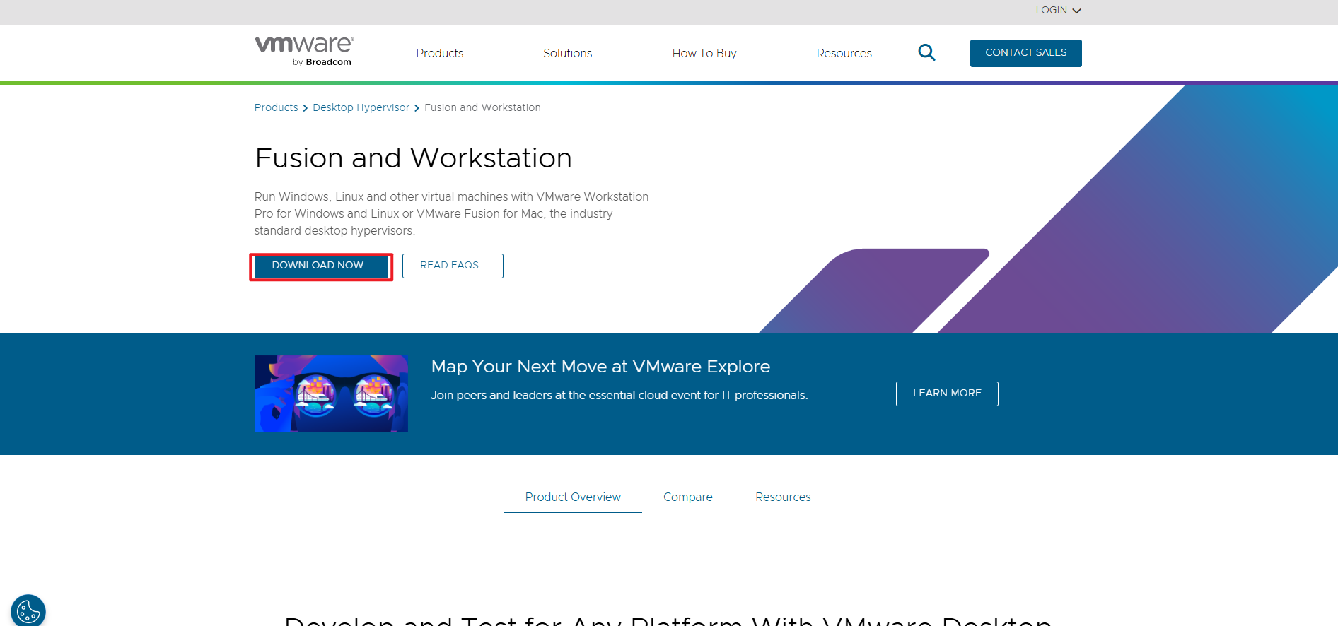Click the LEARN MORE button
The image size is (1338, 626).
click(x=947, y=394)
